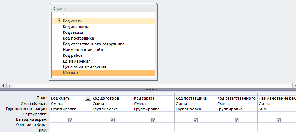Click the Sum group operation cell

[x=277, y=109]
